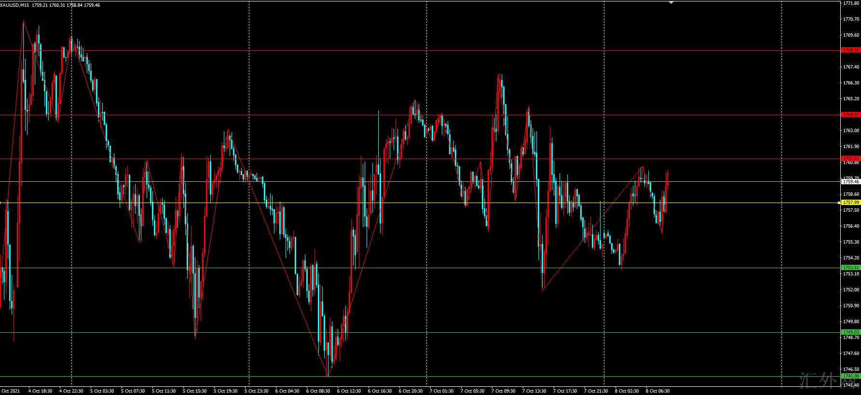Click the 8 Oct 06:30 time label
The image size is (861, 395).
(658, 391)
